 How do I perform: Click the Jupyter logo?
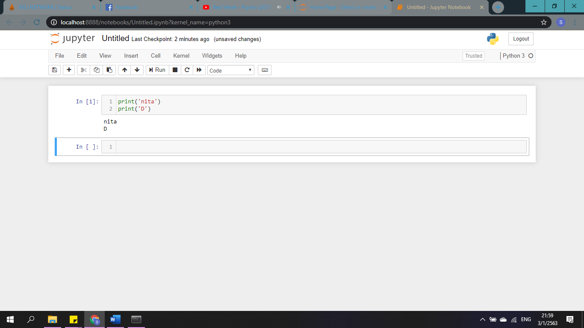(x=73, y=38)
